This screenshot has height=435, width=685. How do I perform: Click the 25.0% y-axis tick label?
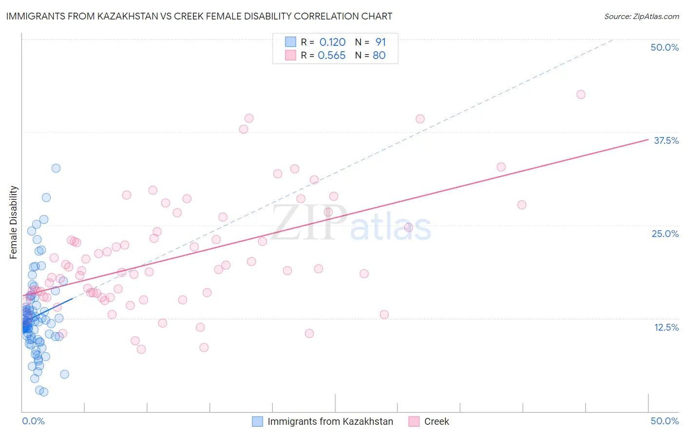pos(665,234)
